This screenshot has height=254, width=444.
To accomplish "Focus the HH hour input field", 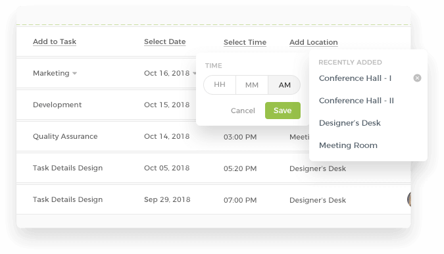I will 220,85.
